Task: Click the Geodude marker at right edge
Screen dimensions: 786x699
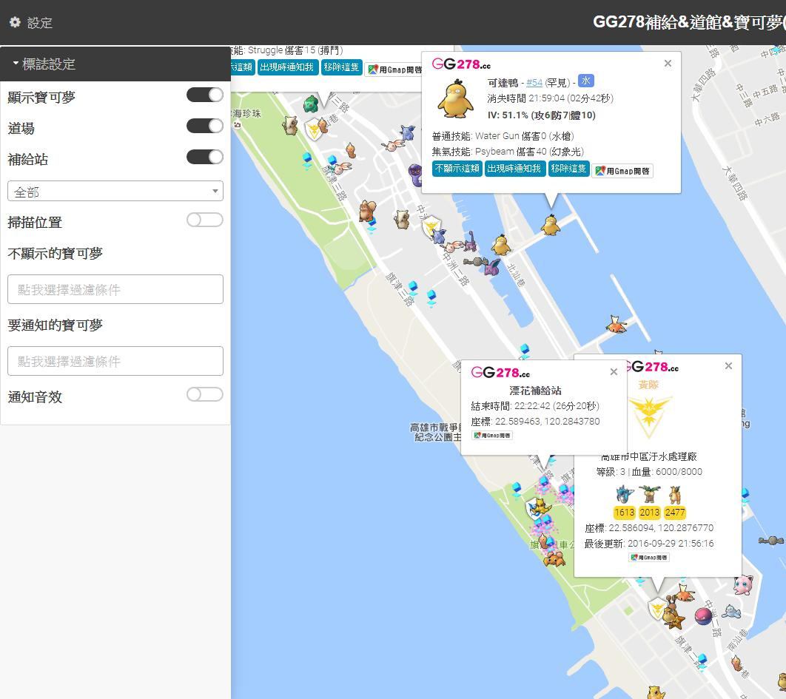Action: (x=771, y=540)
